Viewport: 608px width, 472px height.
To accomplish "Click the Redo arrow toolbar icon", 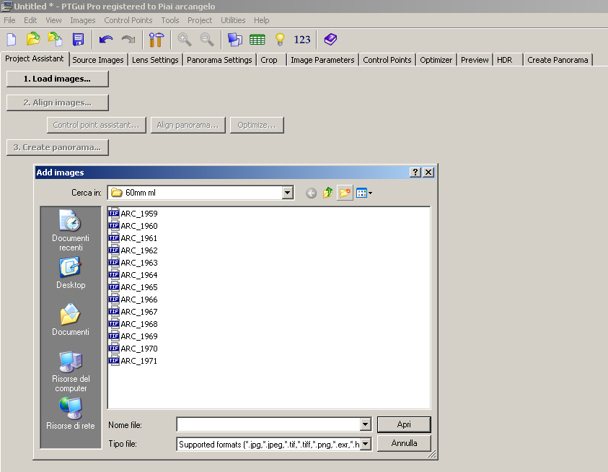I will pos(128,40).
